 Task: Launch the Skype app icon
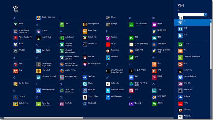point(85,84)
